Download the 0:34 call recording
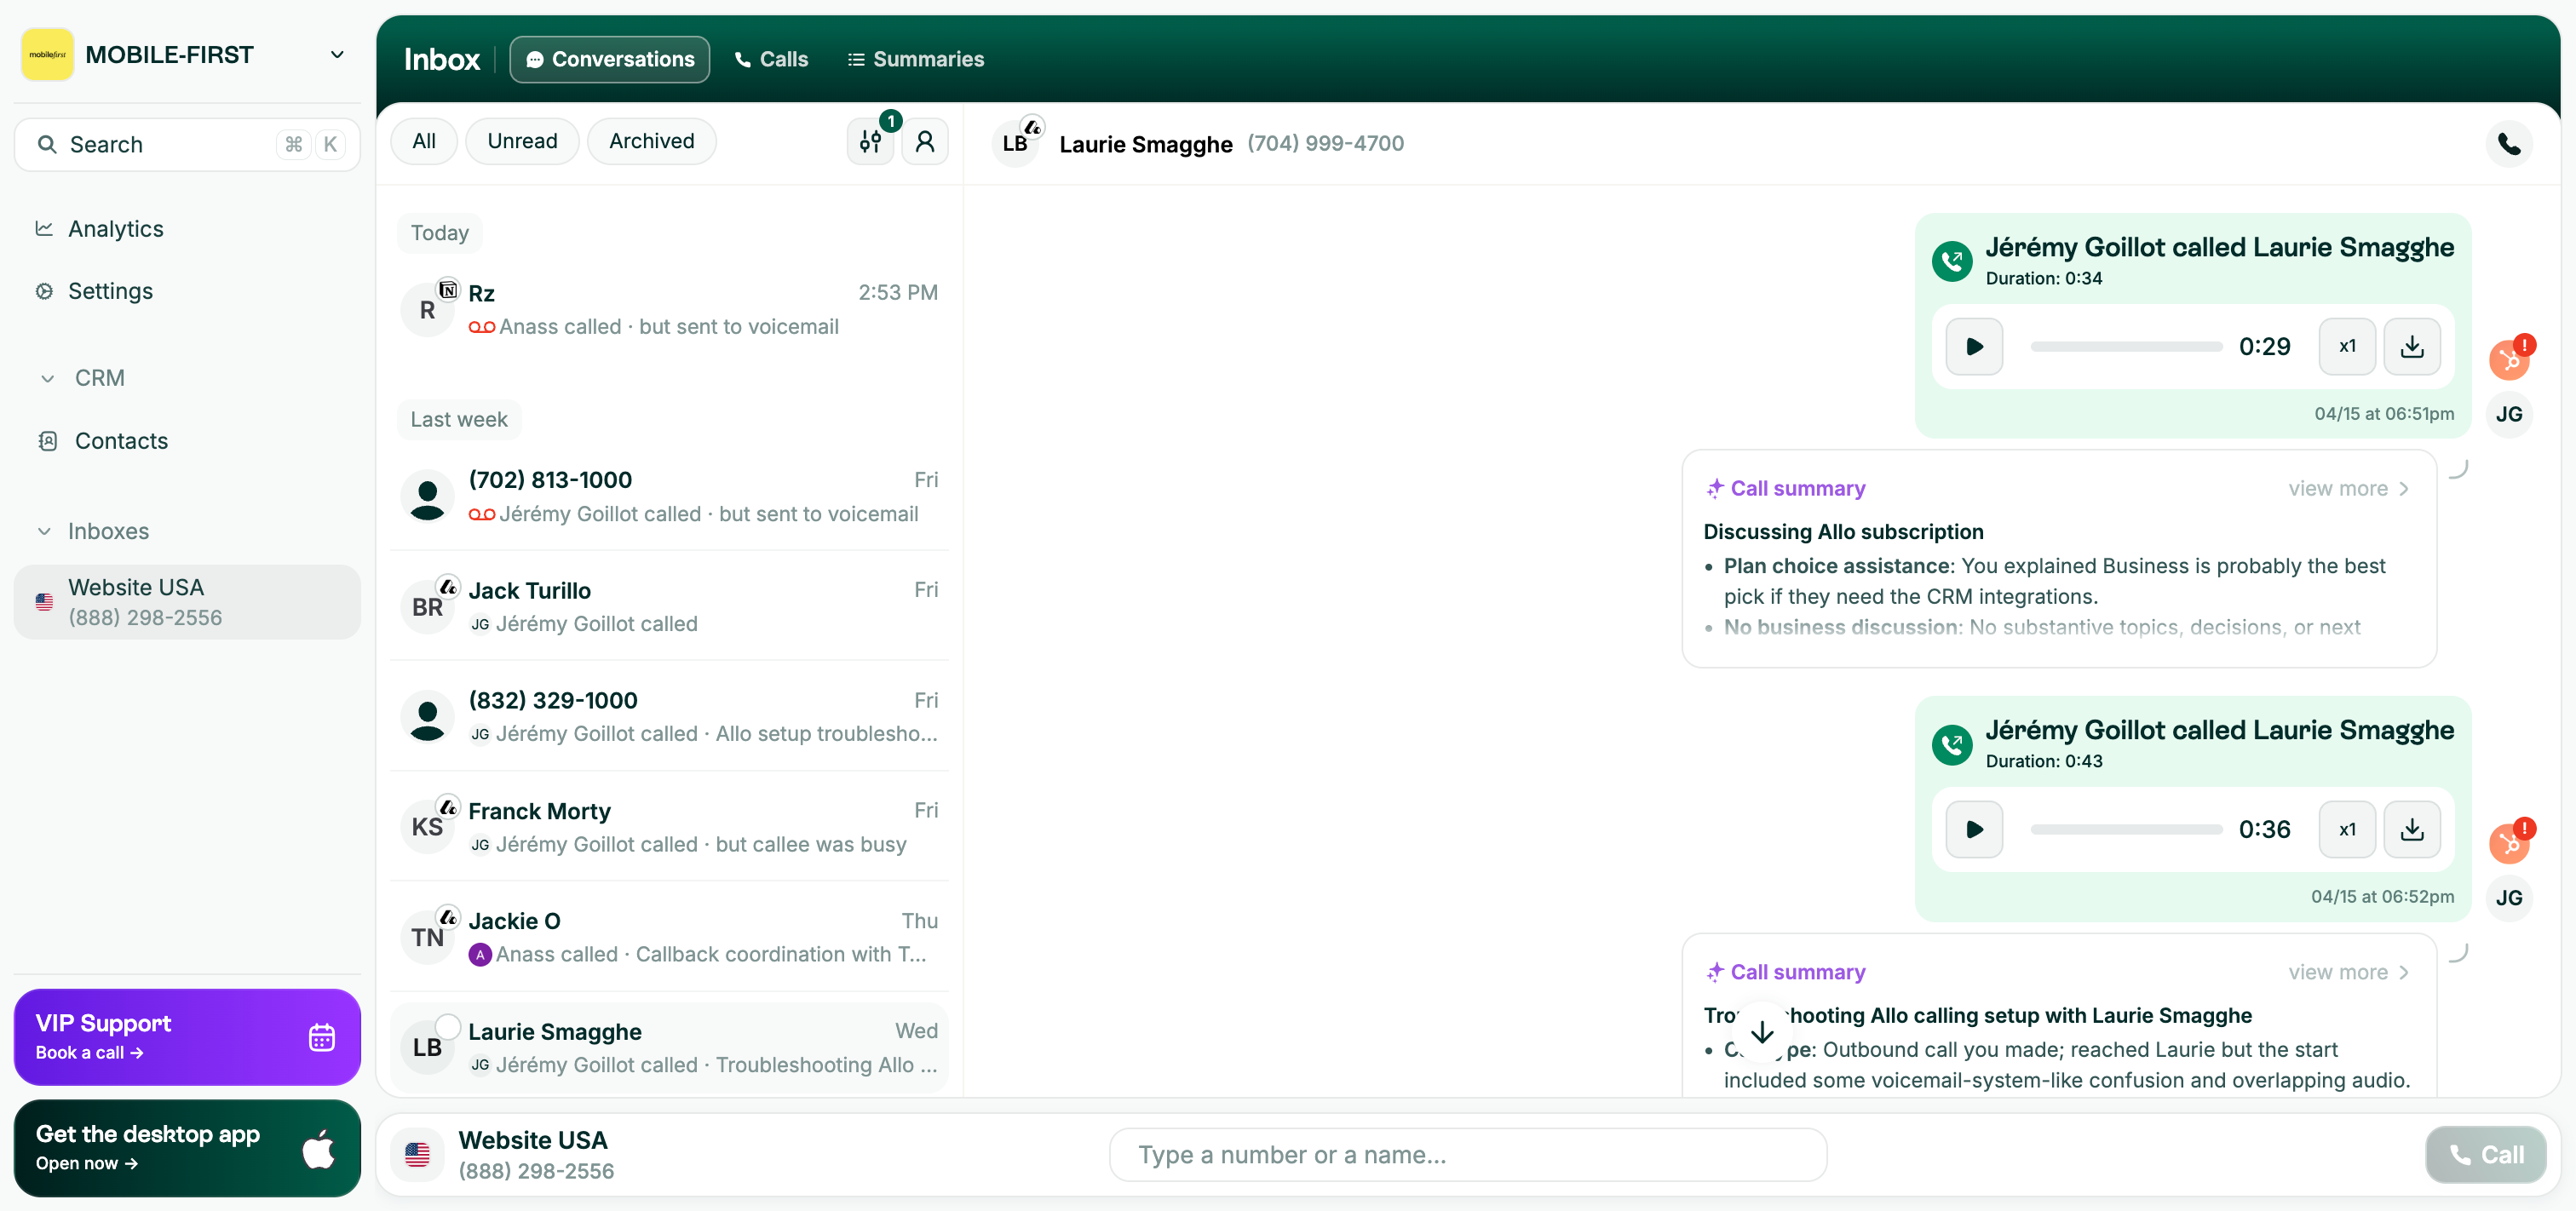 [2411, 346]
